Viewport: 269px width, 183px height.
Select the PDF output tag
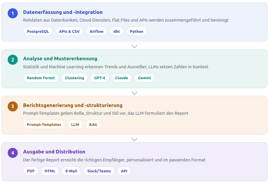click(x=31, y=171)
